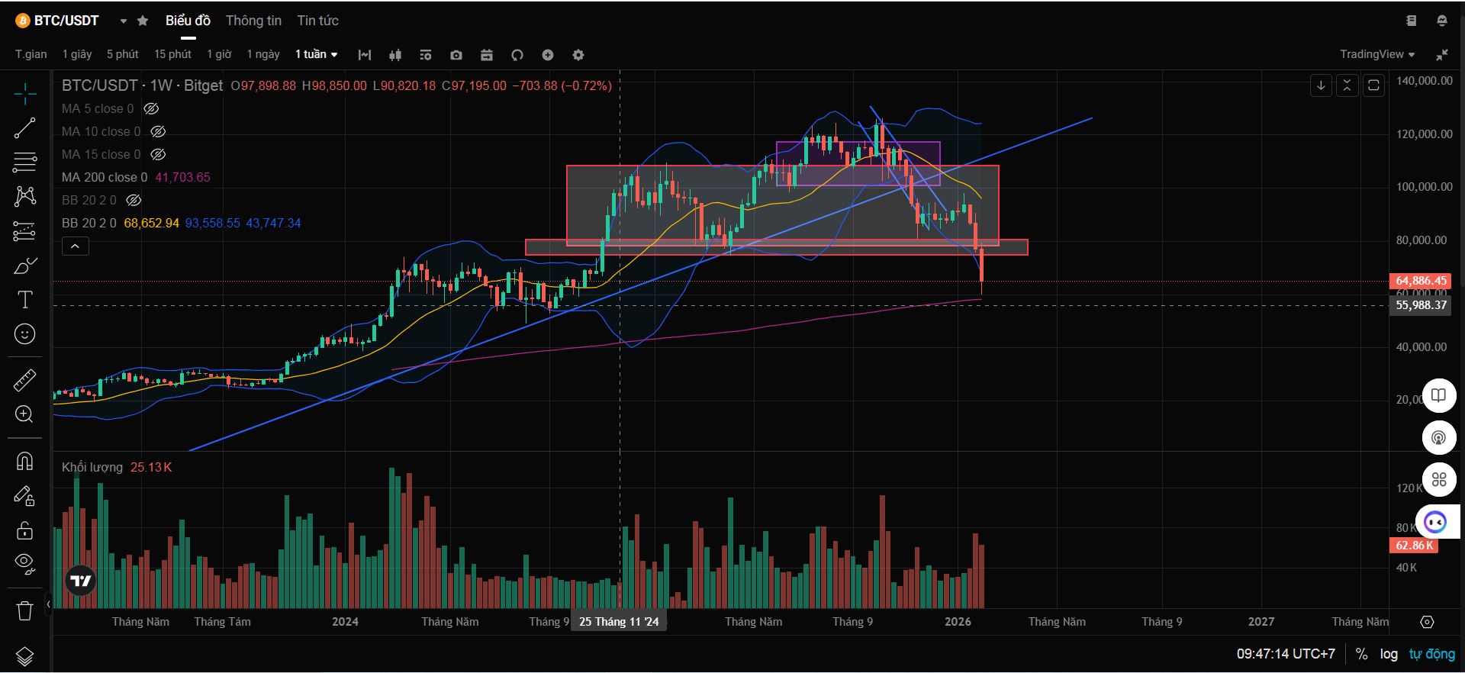Switch to the Tin tức tab

pos(317,21)
